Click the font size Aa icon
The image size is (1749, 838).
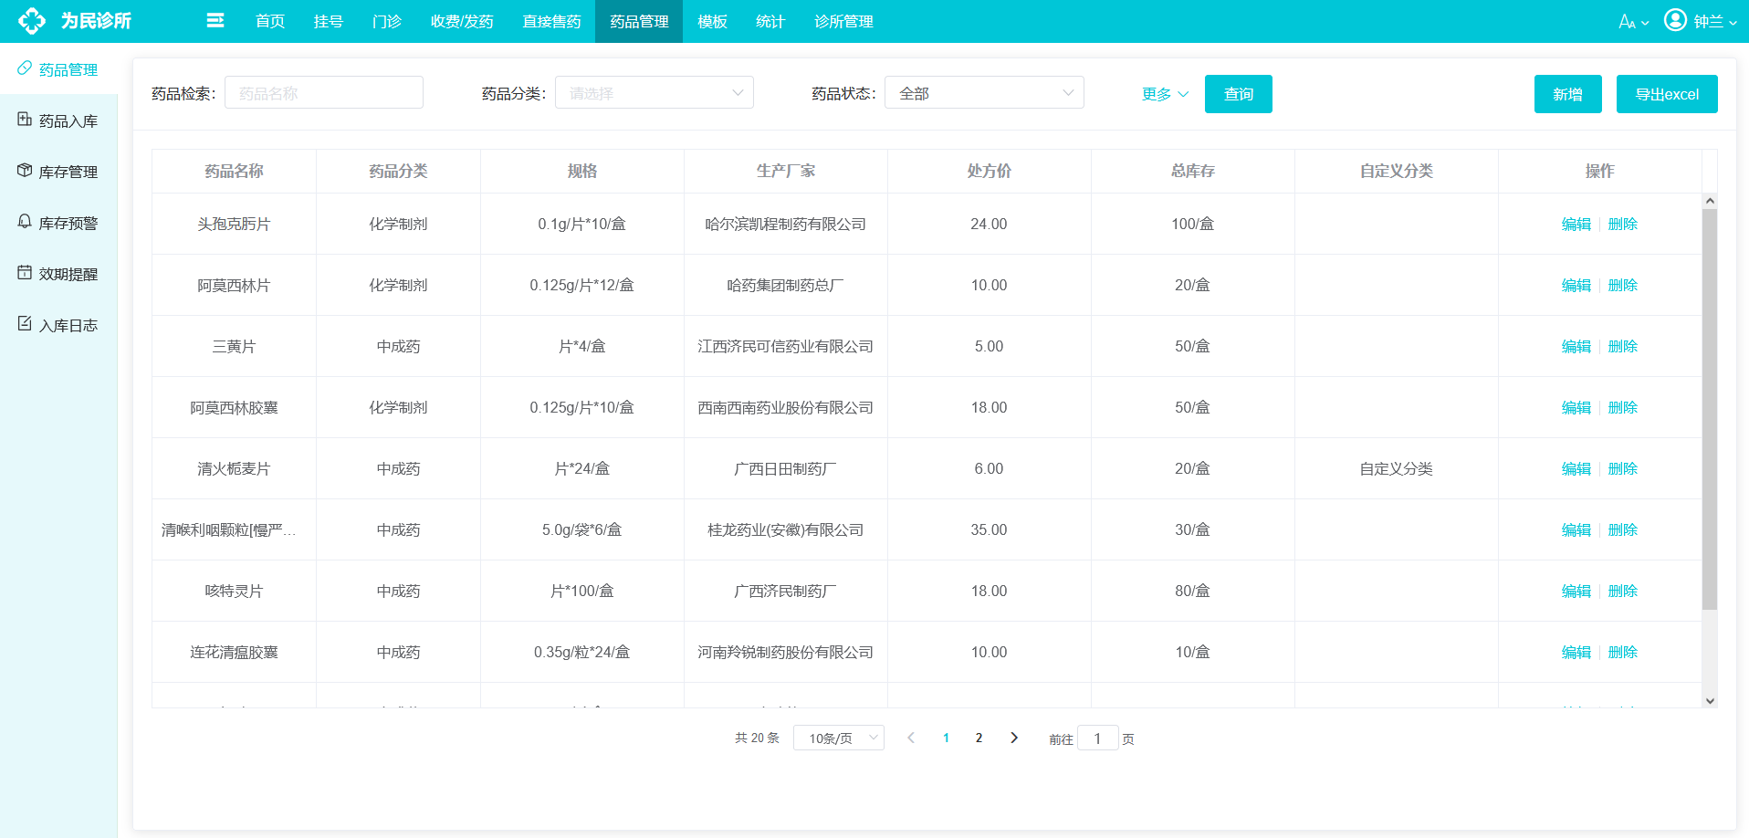click(1627, 21)
